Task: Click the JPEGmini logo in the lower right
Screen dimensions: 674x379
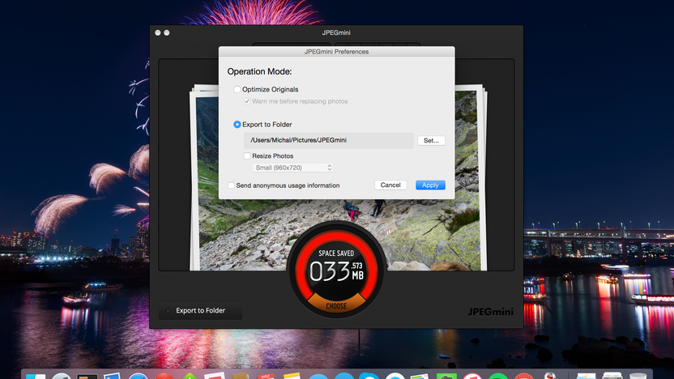Action: point(490,312)
